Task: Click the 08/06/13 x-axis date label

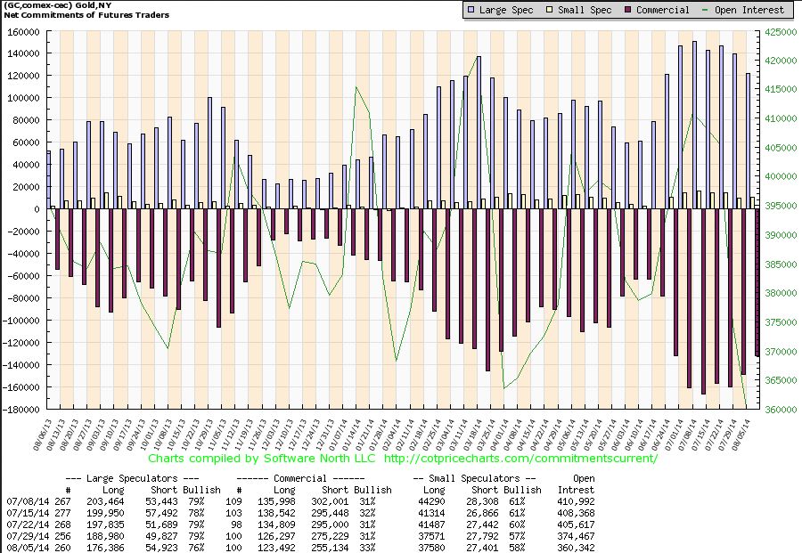Action: 43,435
